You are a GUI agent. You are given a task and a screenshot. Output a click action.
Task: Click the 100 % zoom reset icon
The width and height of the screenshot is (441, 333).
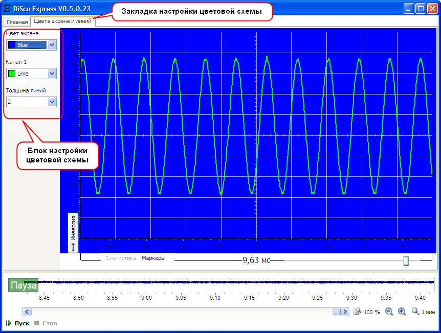358,312
